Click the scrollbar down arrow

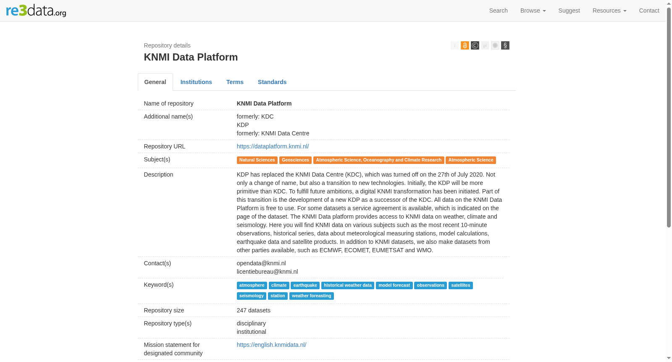click(669, 359)
